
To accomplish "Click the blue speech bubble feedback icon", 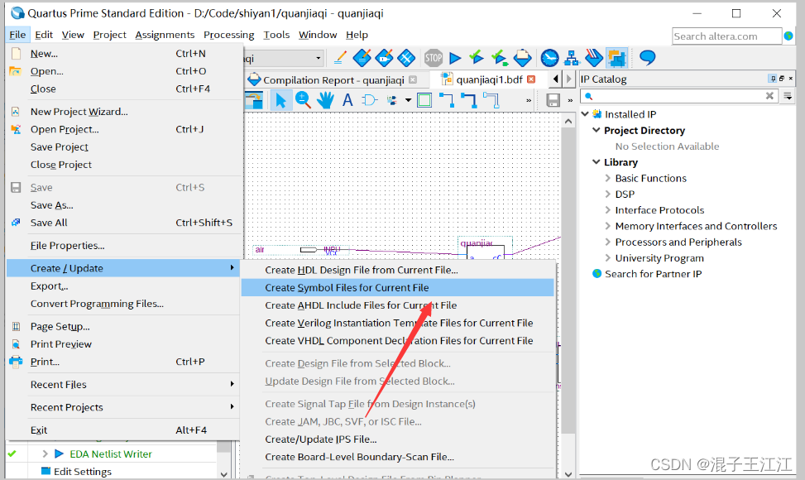I will 647,57.
